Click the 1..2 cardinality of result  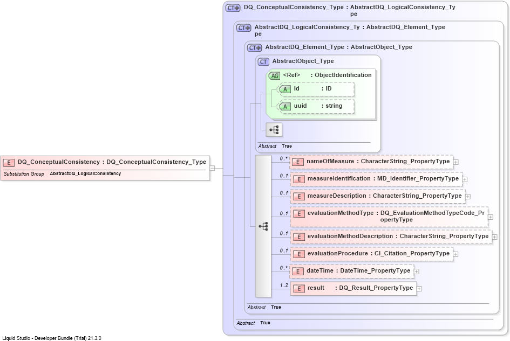coord(284,285)
